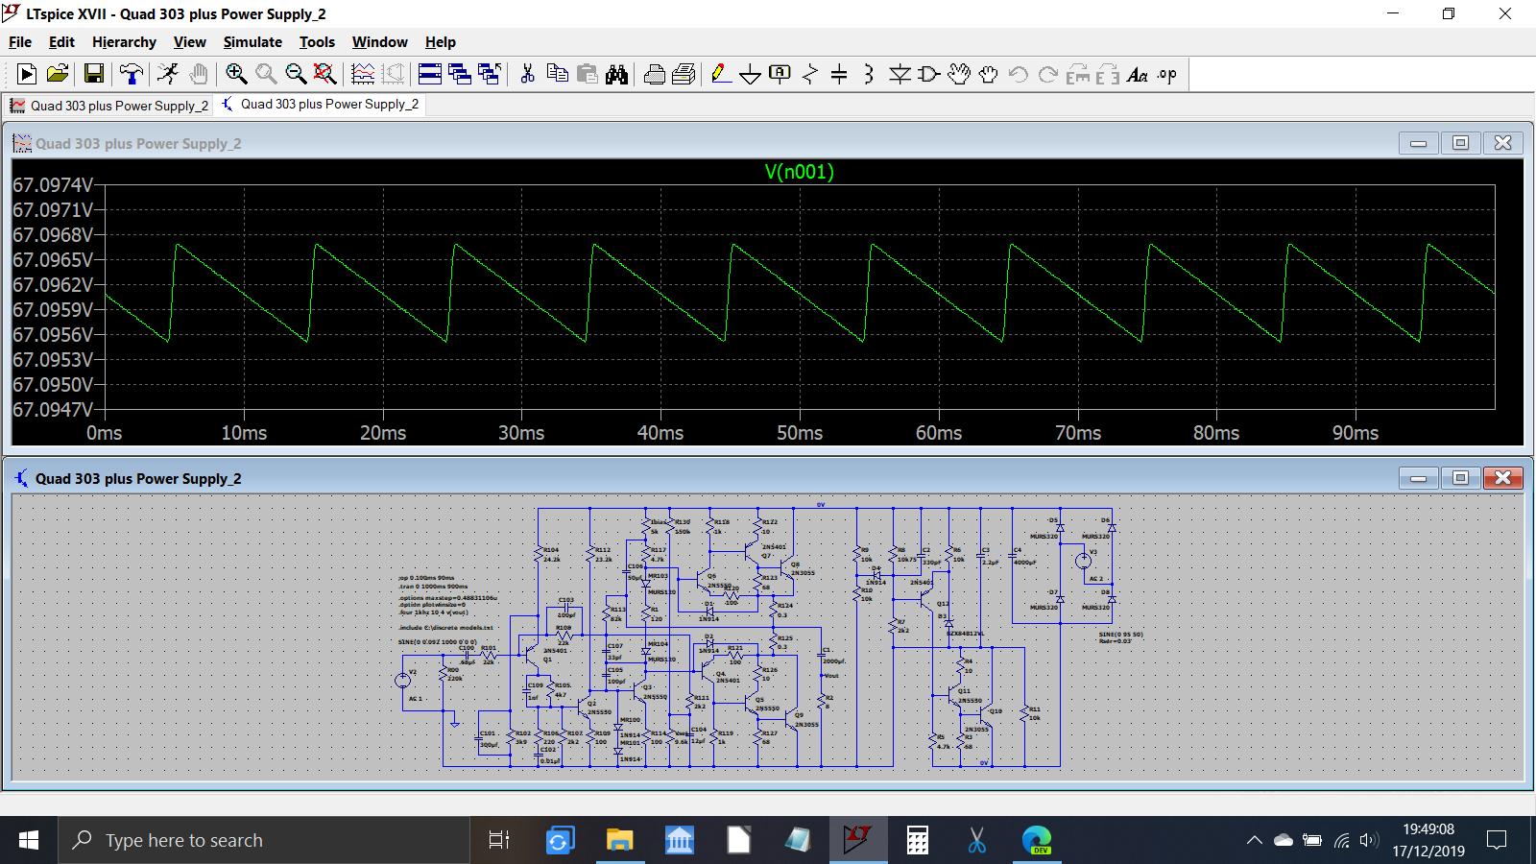Open the Tools menu
Screen dimensions: 1536x864
click(317, 42)
